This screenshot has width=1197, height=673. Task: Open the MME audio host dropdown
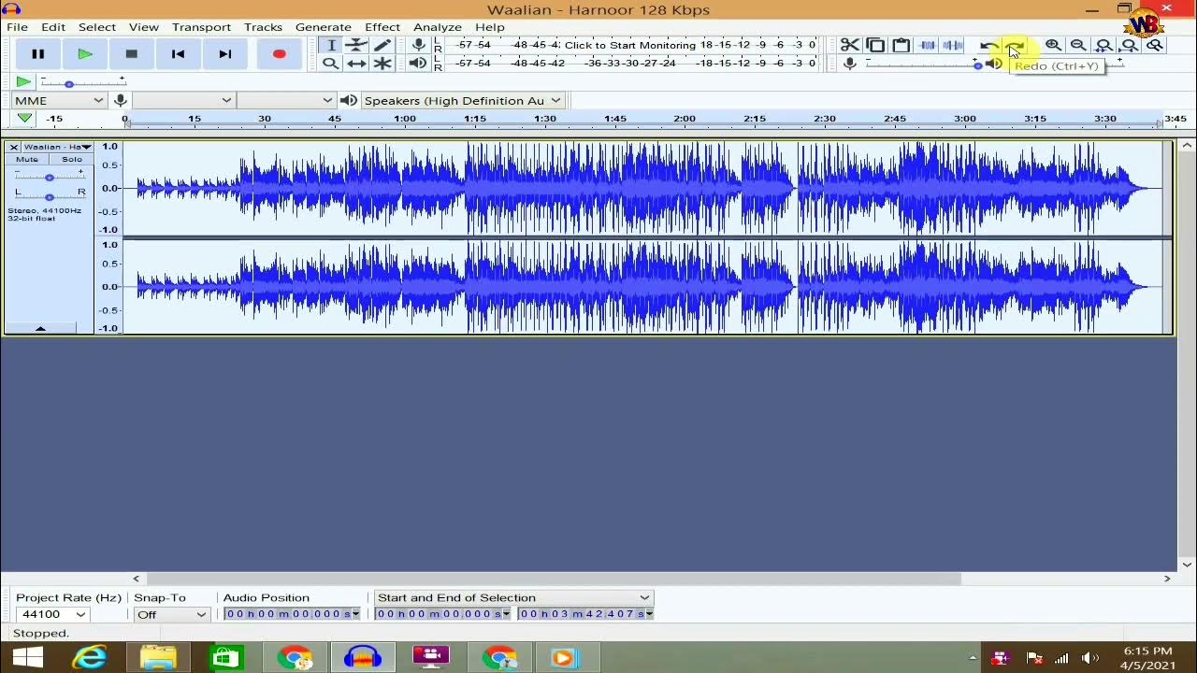[x=58, y=100]
